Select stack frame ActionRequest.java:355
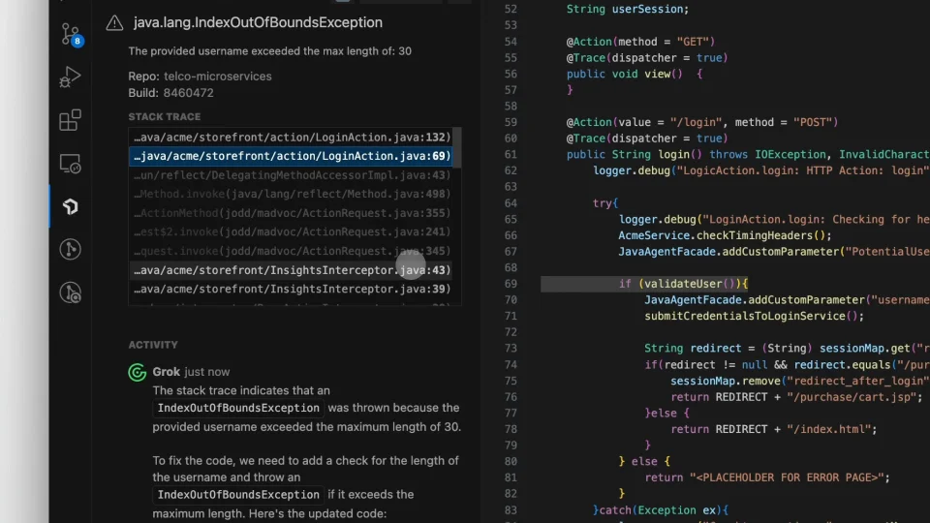Viewport: 930px width, 523px height. [x=291, y=213]
